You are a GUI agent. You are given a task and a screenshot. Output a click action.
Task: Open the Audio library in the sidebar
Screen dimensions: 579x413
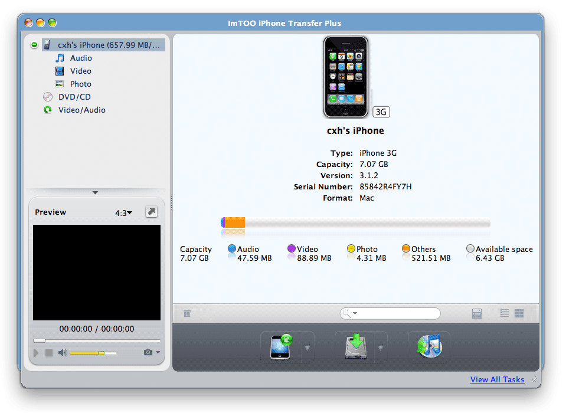coord(81,58)
